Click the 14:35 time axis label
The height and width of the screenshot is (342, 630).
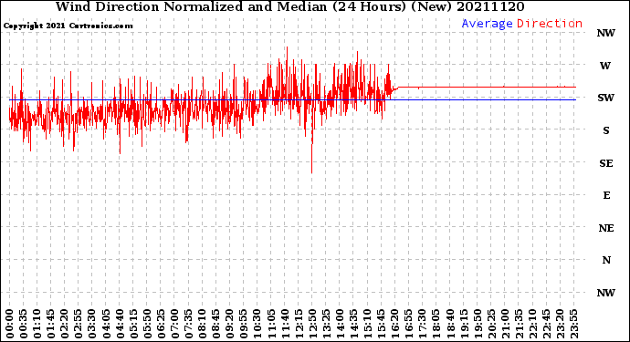[353, 324]
